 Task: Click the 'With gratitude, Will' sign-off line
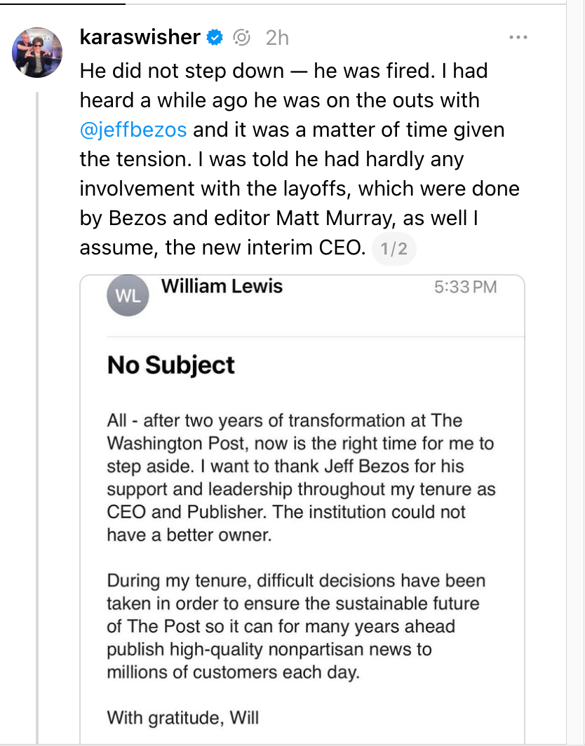point(182,717)
